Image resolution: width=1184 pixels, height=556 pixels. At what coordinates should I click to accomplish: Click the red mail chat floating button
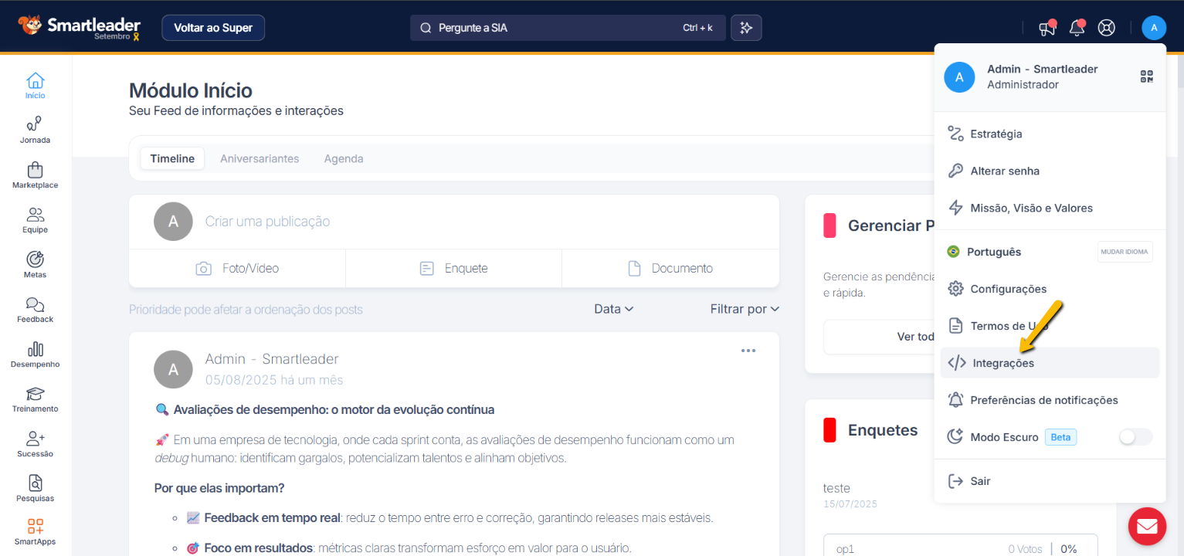point(1146,527)
